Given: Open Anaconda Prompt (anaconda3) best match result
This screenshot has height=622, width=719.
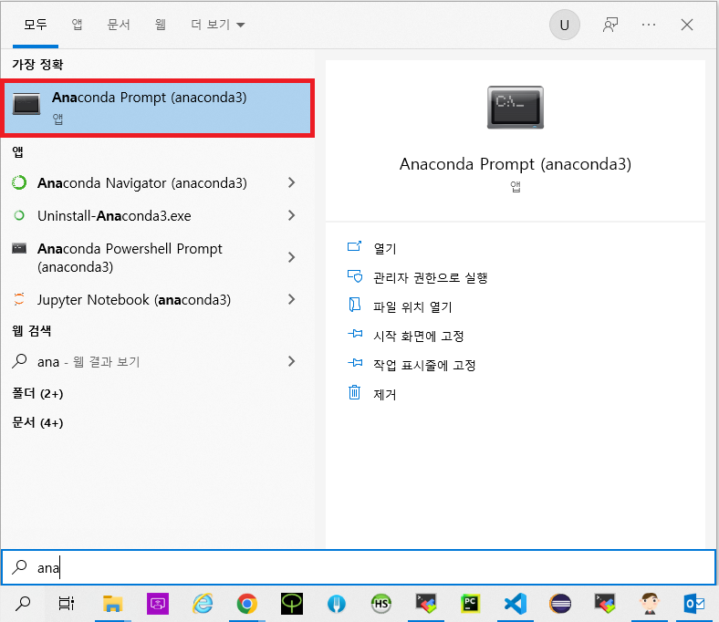Looking at the screenshot, I should pos(157,109).
